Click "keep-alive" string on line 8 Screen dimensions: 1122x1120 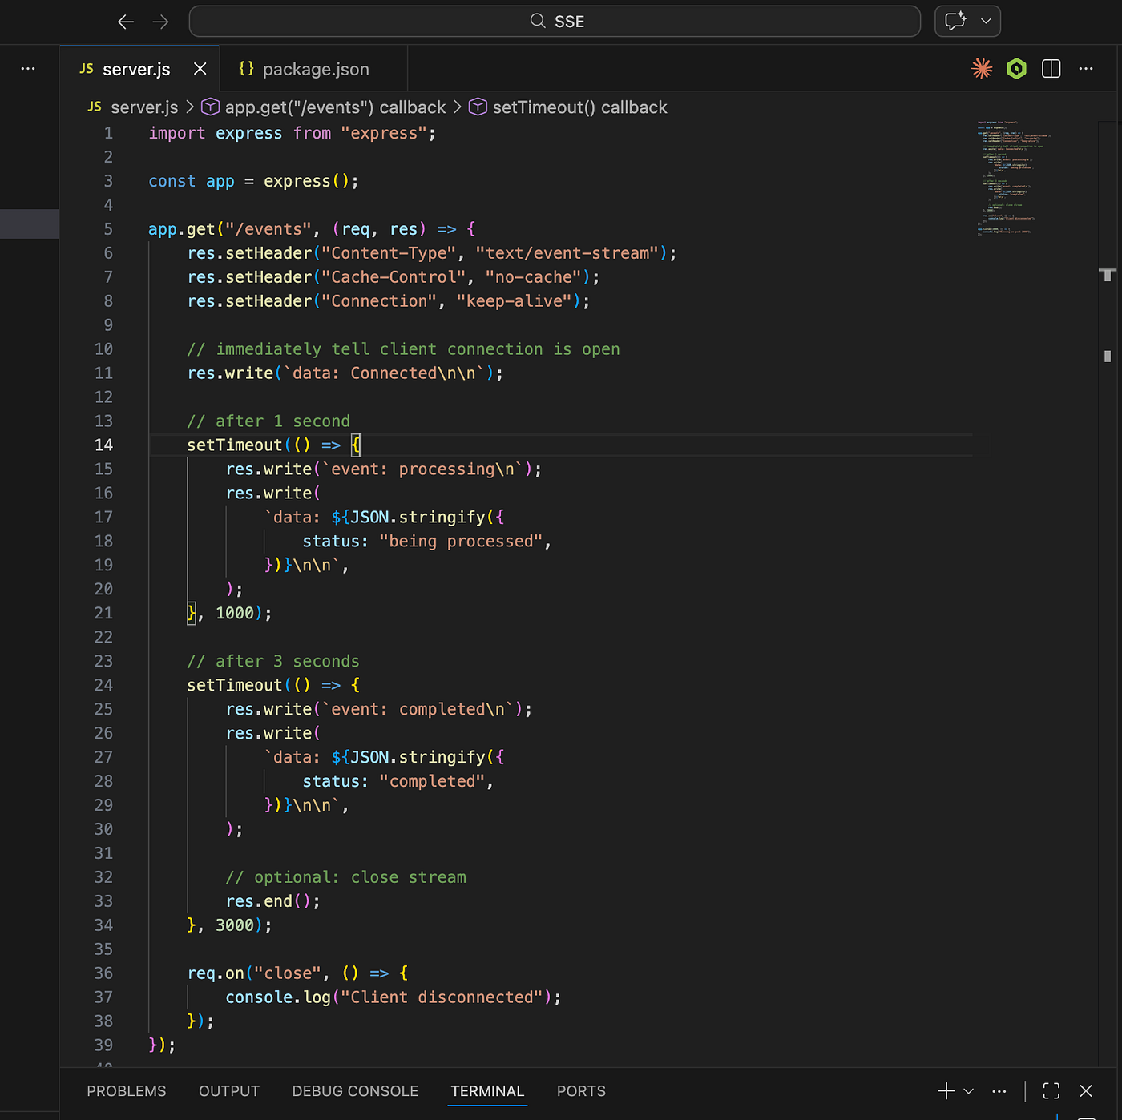tap(514, 301)
